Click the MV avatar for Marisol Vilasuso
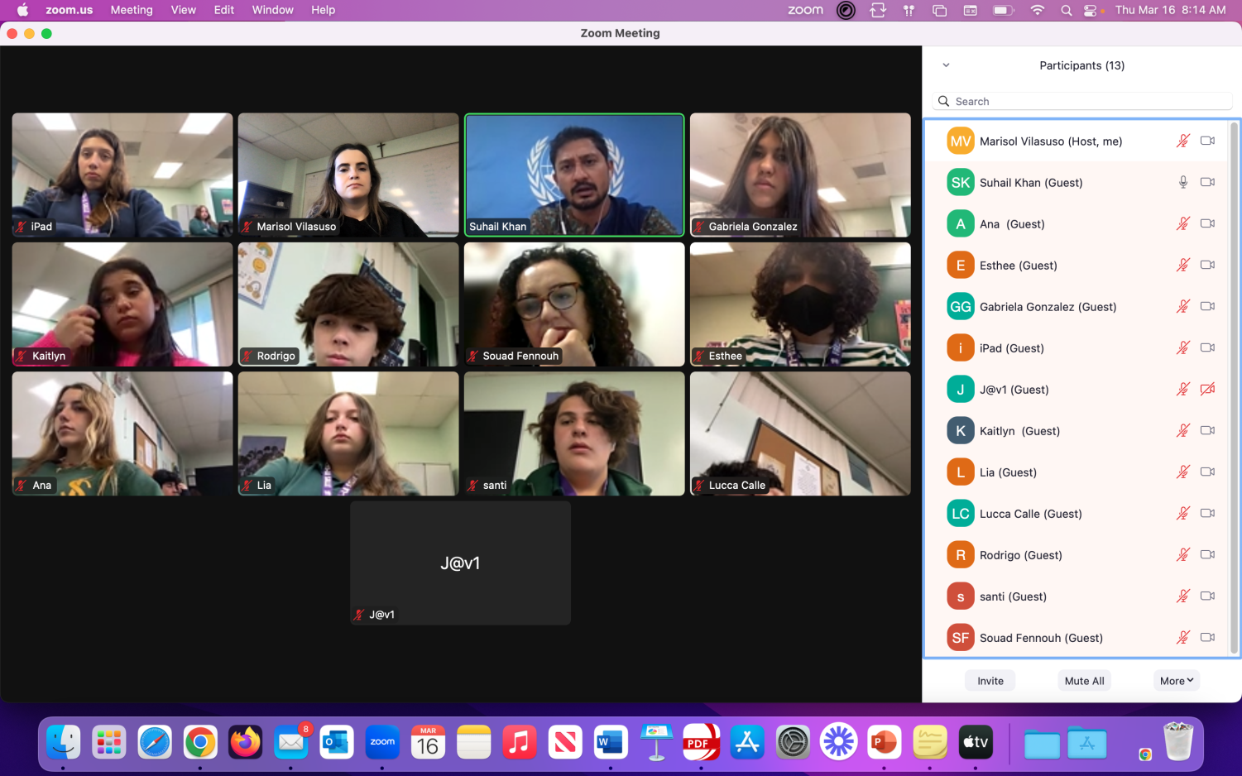1242x776 pixels. click(x=961, y=141)
